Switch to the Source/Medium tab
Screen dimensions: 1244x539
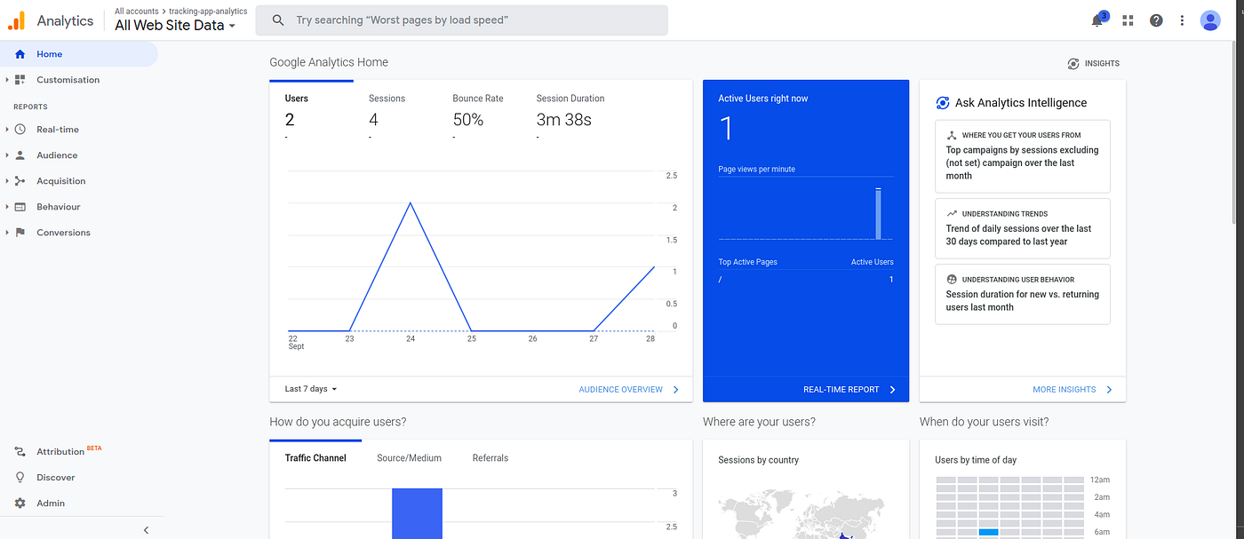(x=409, y=457)
